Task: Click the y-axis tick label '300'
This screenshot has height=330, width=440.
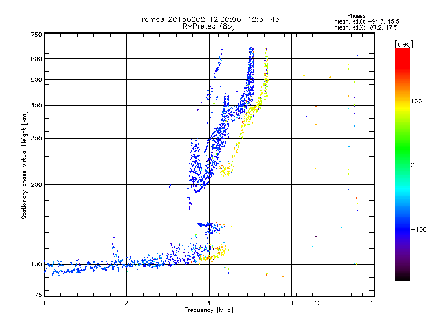Action: tap(36, 139)
